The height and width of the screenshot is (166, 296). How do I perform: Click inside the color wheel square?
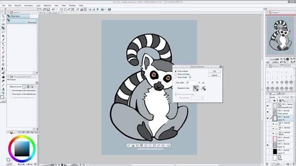22,149
